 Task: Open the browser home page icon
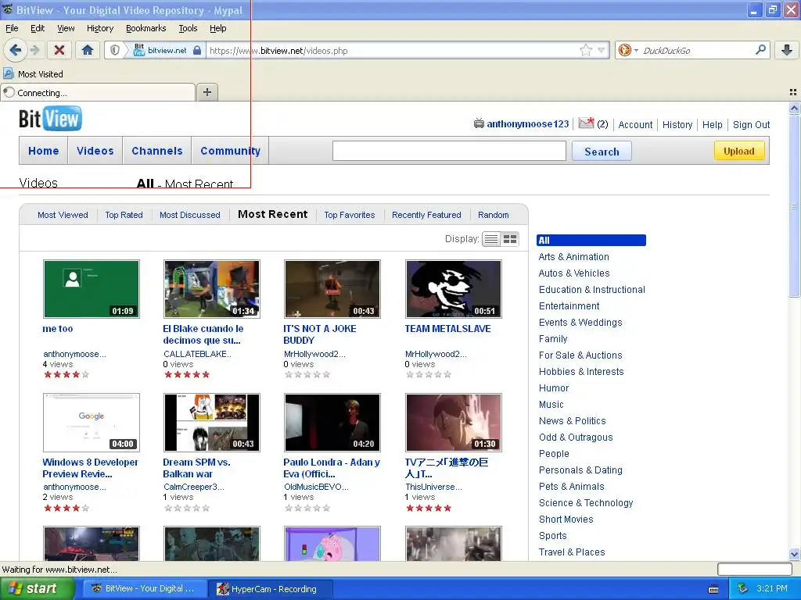(x=88, y=50)
